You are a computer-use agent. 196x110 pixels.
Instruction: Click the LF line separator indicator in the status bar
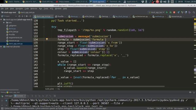[164, 108]
